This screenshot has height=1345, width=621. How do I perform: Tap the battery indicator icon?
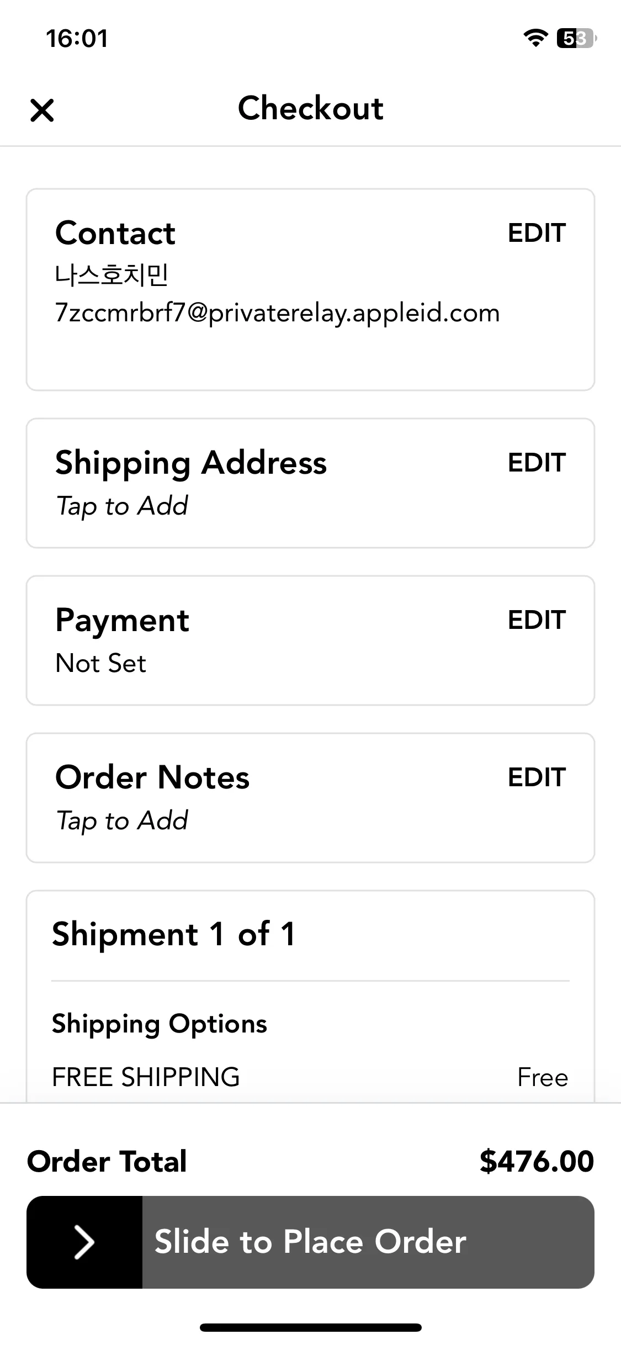pyautogui.click(x=577, y=38)
